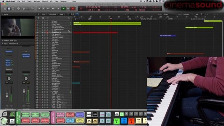This screenshot has height=126, width=224.
Task: Open left strip automation Read dropdown
Action: pyautogui.click(x=9, y=75)
